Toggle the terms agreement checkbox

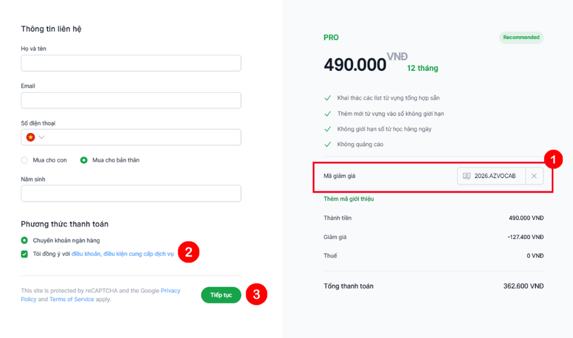[x=24, y=254]
